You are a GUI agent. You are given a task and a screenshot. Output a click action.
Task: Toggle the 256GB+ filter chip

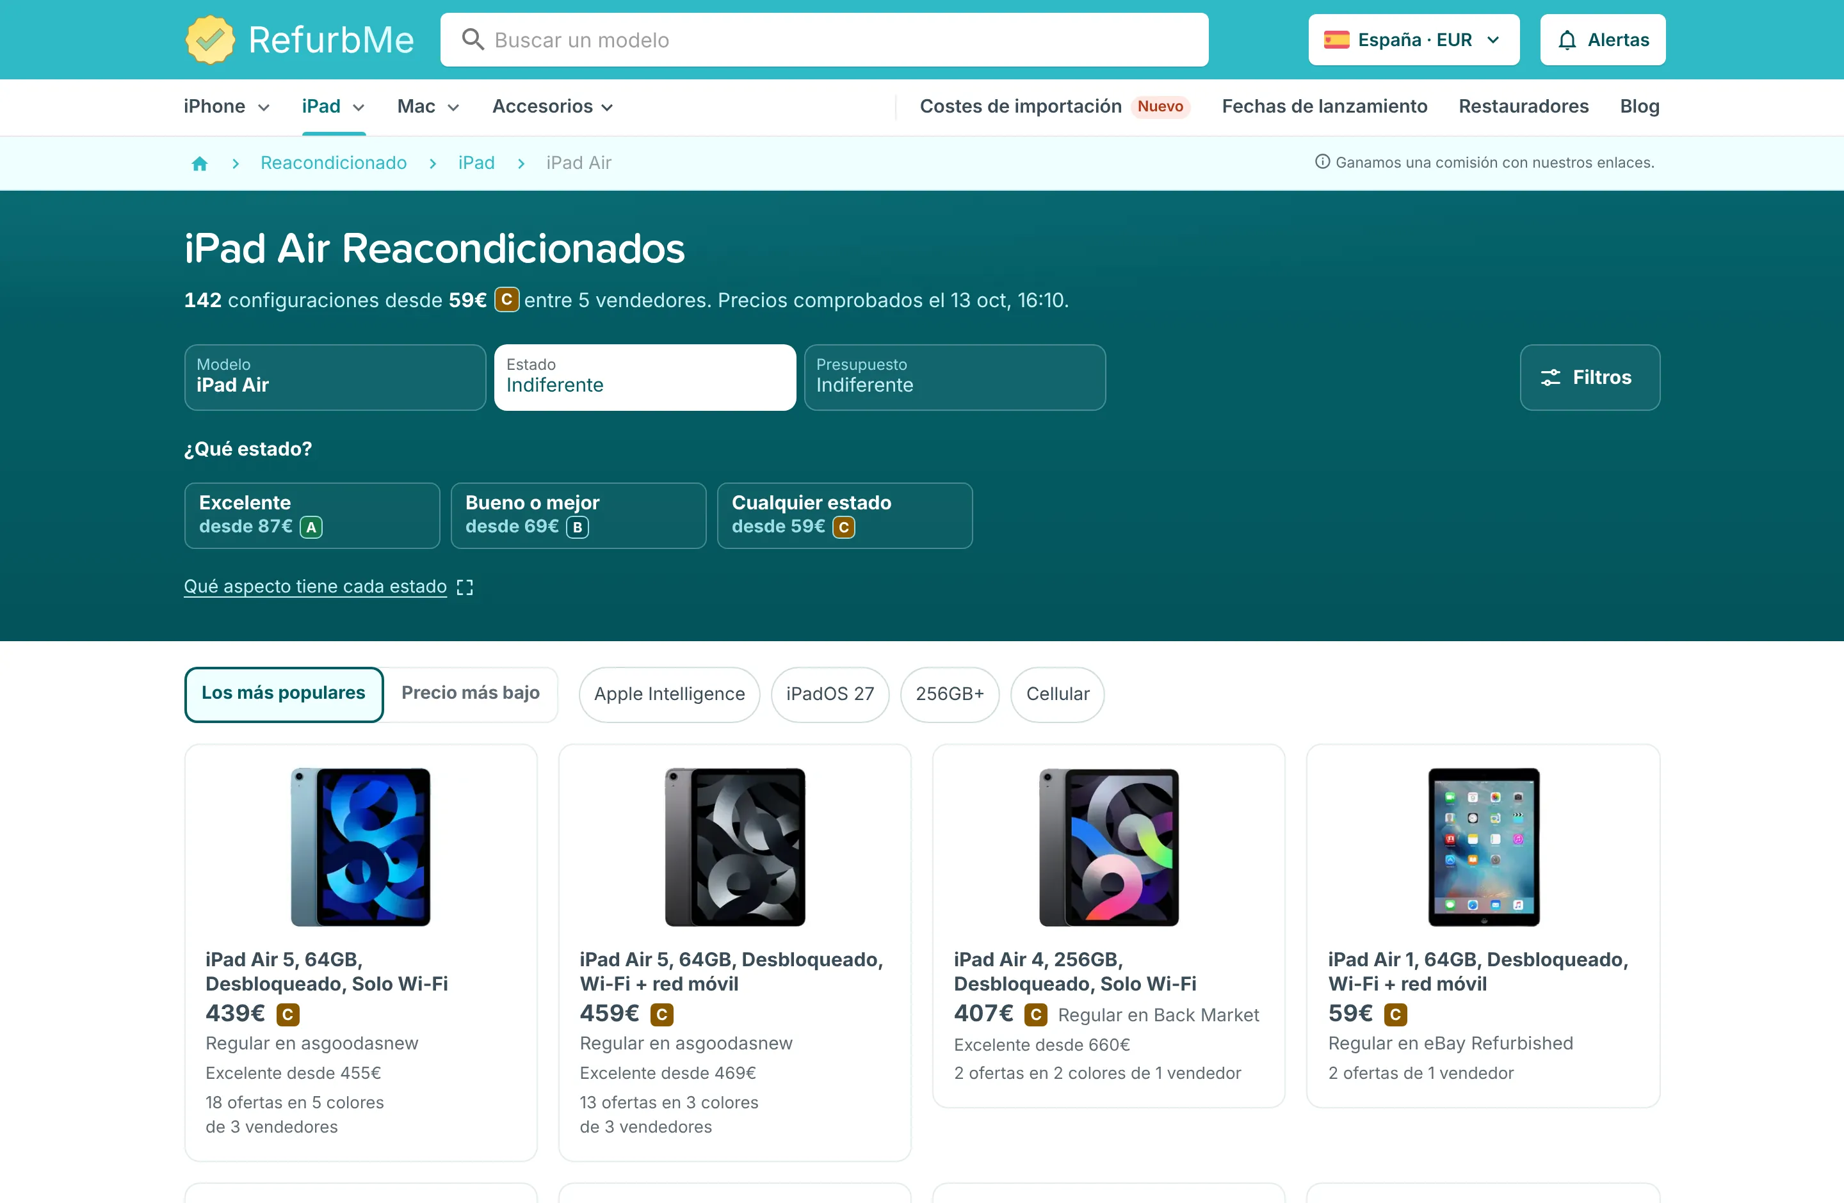tap(950, 694)
